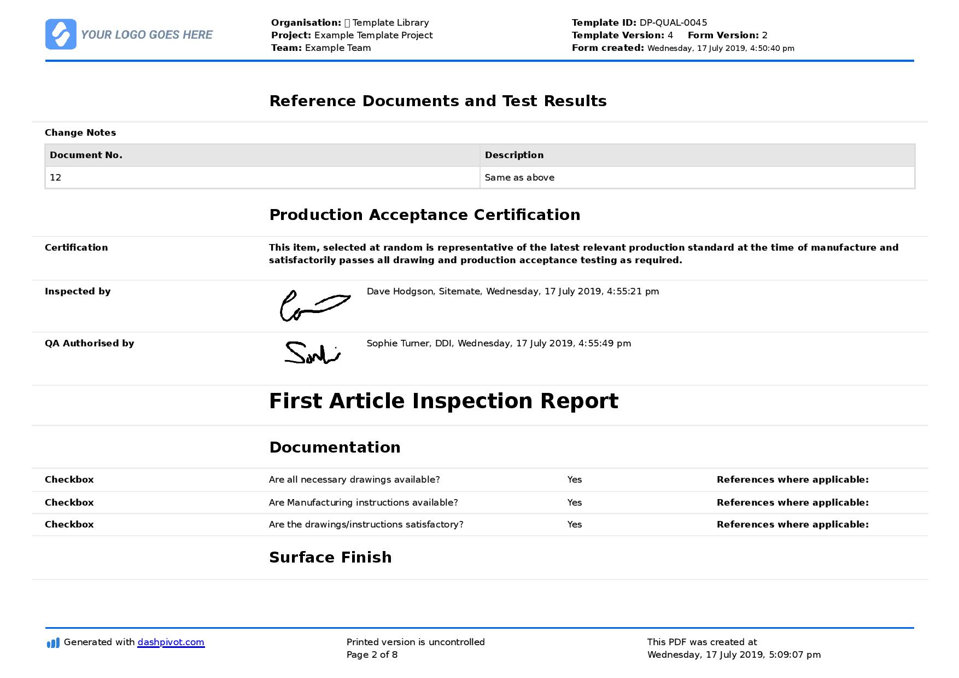
Task: Click the 'Page 2 of 8' footer text
Action: coord(372,655)
